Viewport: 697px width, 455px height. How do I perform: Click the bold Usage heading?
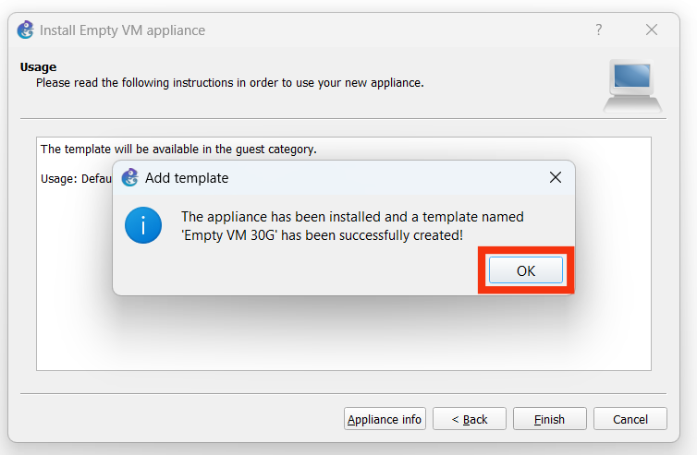(38, 67)
